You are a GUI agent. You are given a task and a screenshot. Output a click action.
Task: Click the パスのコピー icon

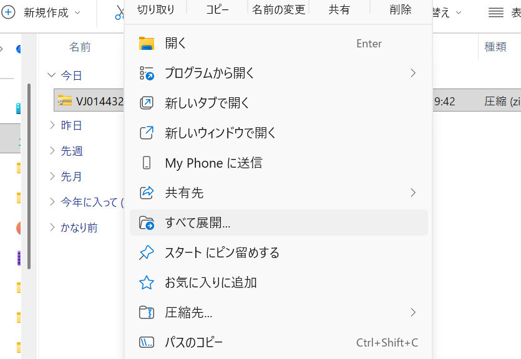pyautogui.click(x=147, y=342)
